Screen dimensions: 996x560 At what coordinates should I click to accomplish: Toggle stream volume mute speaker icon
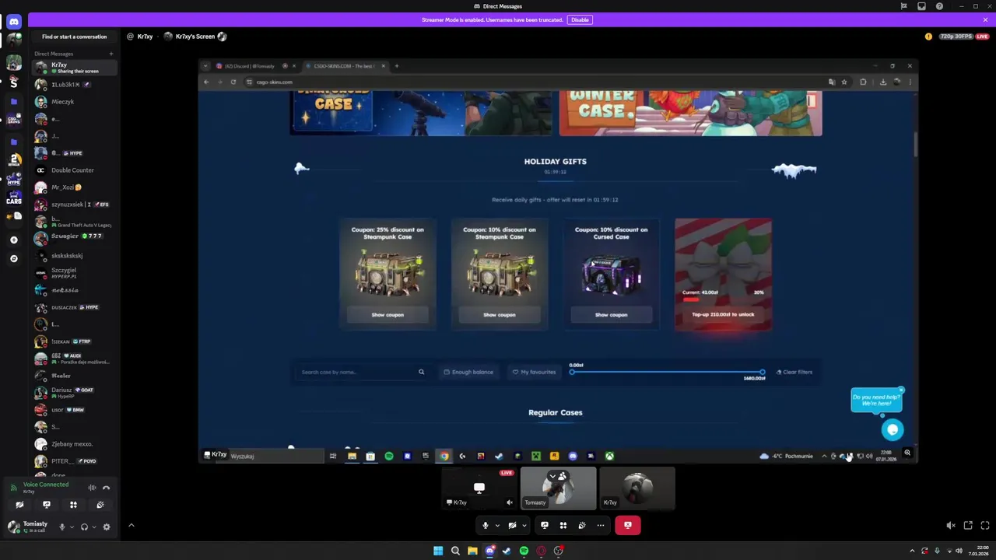[951, 526]
